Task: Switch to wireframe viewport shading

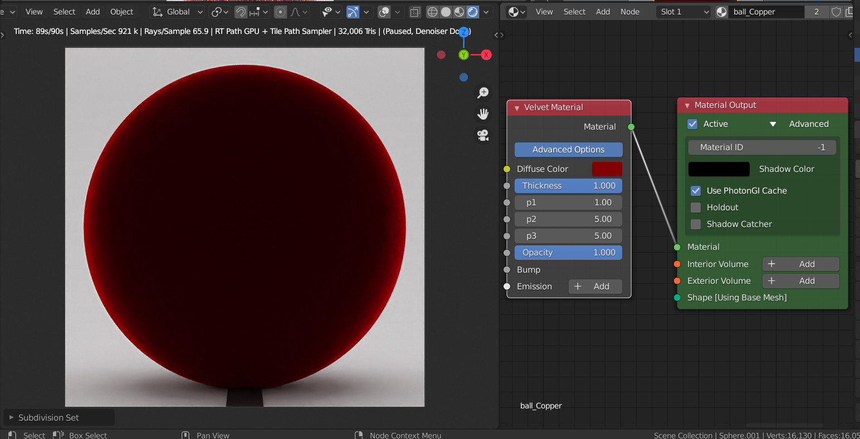Action: [x=432, y=12]
